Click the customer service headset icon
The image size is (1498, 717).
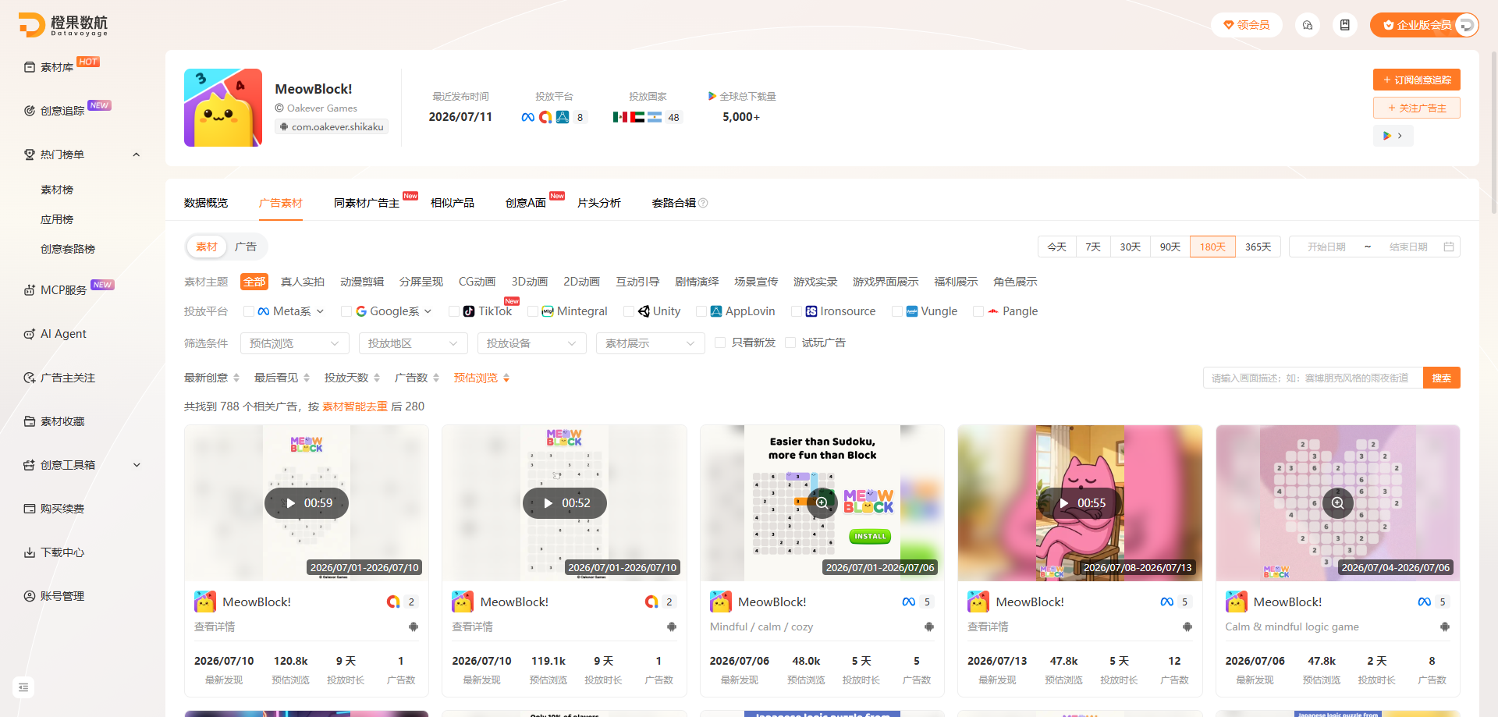click(1308, 25)
